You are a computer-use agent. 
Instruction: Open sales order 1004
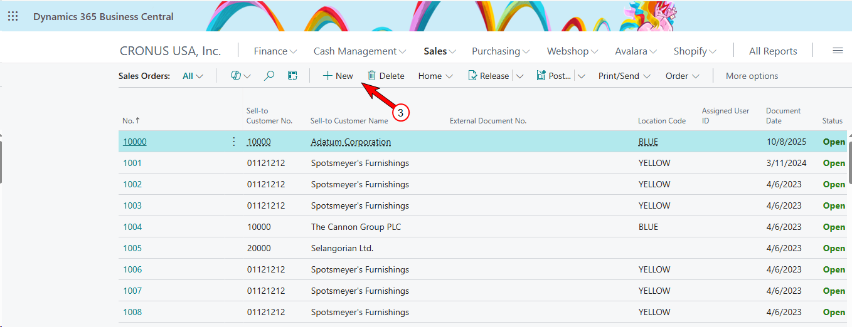pyautogui.click(x=132, y=227)
